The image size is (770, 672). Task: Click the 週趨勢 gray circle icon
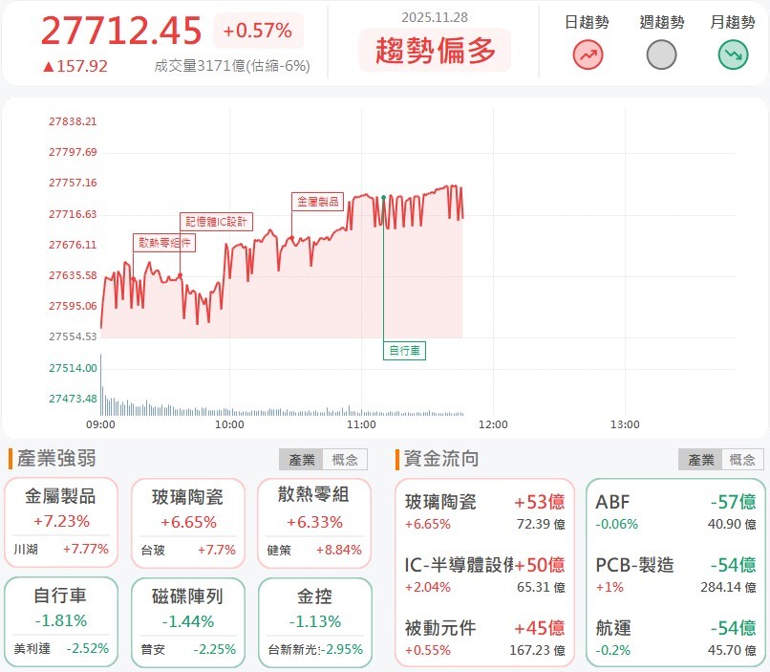(x=659, y=53)
